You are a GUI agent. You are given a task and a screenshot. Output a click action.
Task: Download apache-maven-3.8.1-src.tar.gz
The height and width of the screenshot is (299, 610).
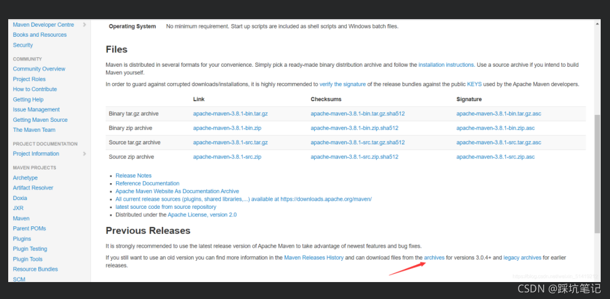[231, 143]
